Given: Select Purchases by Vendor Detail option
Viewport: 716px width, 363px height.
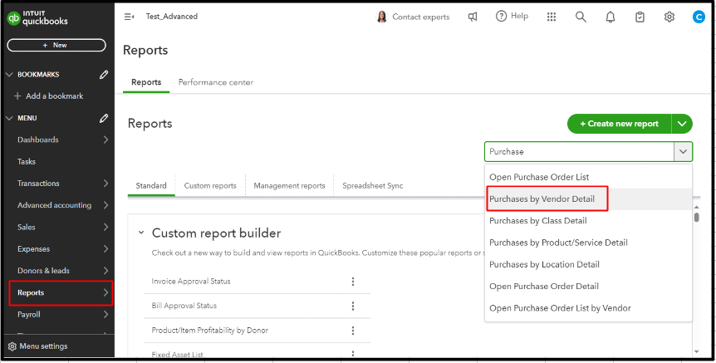Looking at the screenshot, I should (542, 199).
